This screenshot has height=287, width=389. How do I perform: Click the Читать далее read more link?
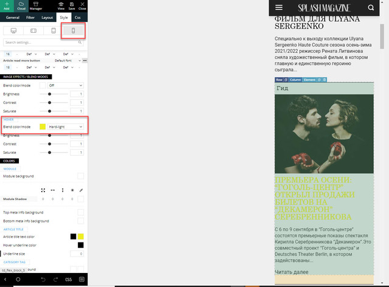click(291, 272)
